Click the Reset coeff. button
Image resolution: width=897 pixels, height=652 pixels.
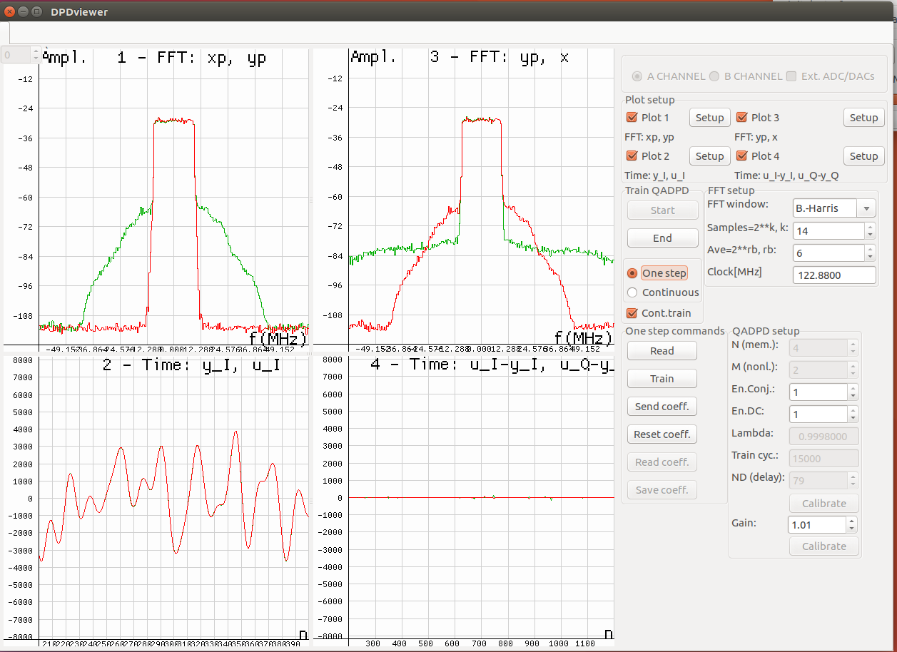pyautogui.click(x=662, y=434)
